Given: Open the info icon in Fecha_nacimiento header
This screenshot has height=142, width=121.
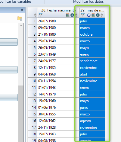Looking at the screenshot, I should 72,15.
